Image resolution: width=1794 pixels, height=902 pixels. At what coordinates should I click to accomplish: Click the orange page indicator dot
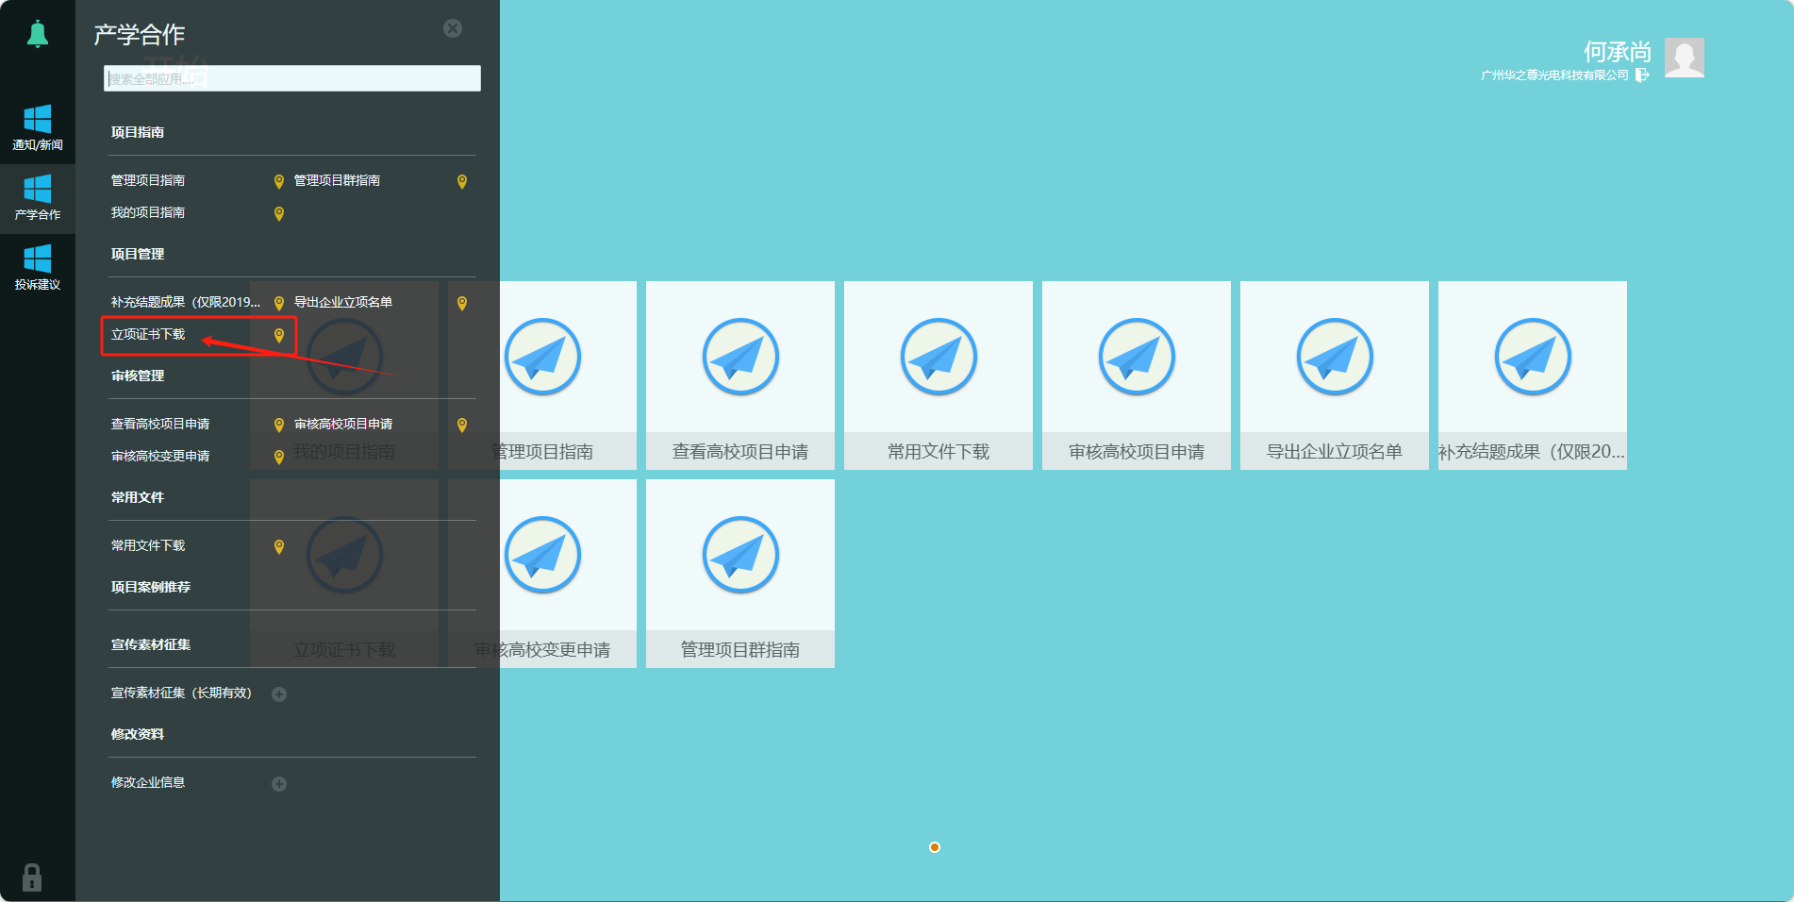[934, 847]
